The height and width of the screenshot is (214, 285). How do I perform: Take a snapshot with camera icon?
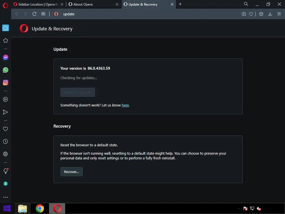[244, 14]
